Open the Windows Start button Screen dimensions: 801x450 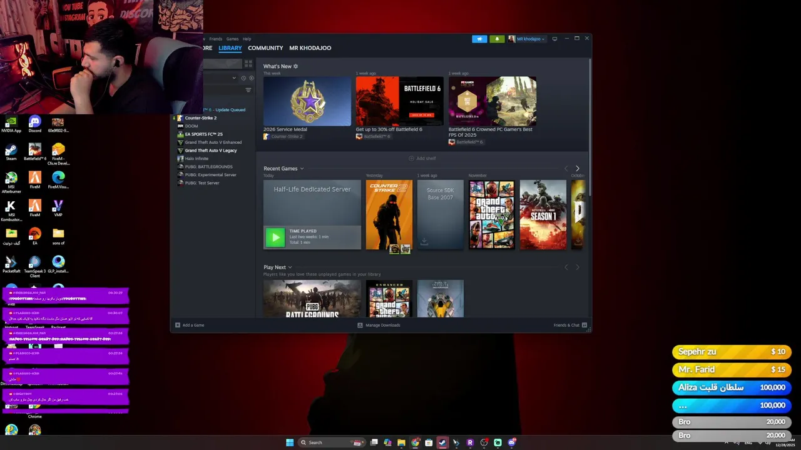pyautogui.click(x=290, y=442)
